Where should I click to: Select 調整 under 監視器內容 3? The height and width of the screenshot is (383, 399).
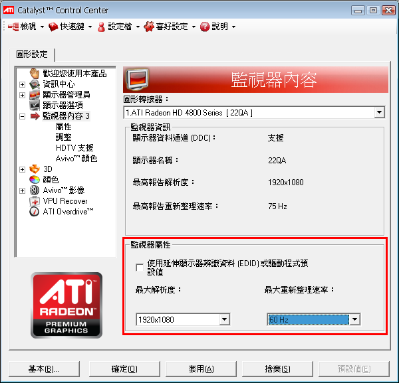coord(63,137)
